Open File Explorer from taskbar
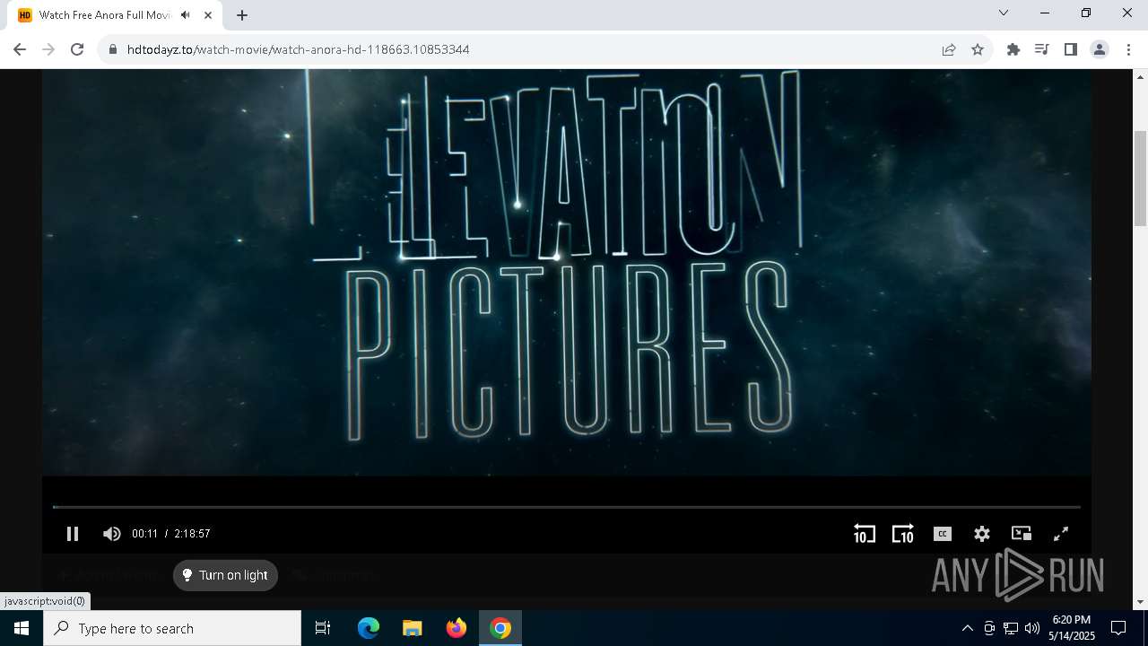 pyautogui.click(x=413, y=628)
